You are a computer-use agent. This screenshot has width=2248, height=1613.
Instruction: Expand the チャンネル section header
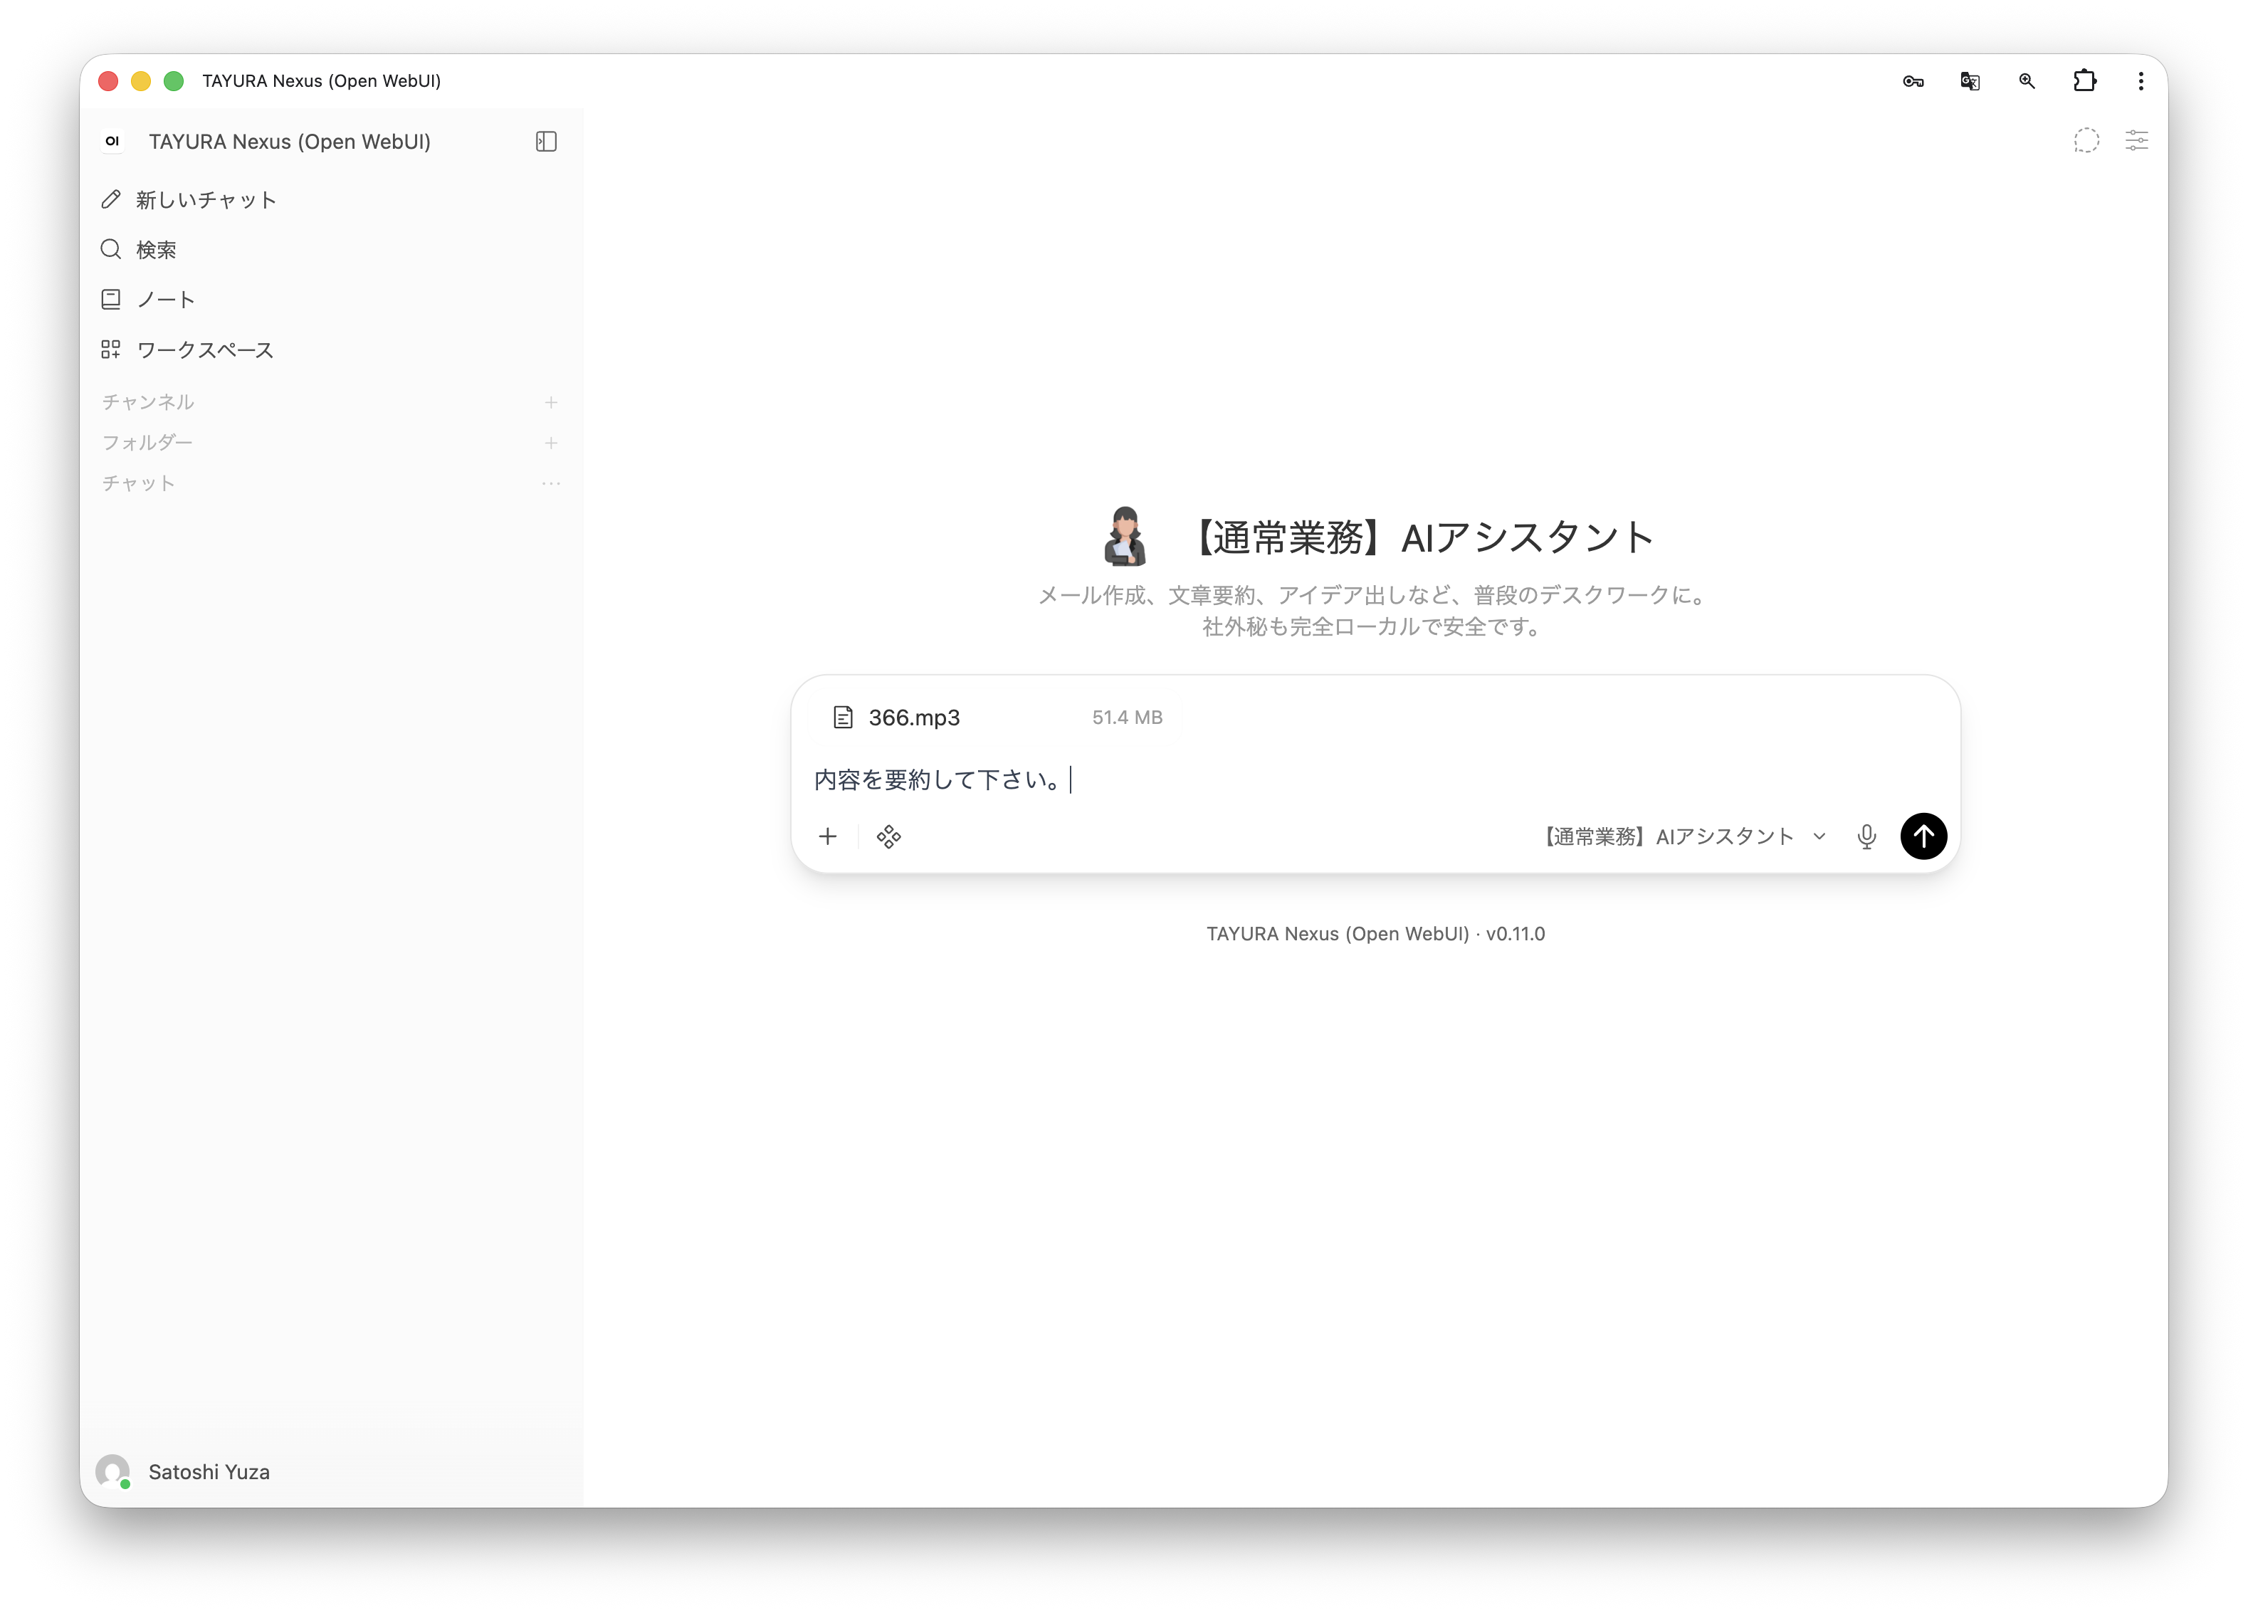pos(147,402)
